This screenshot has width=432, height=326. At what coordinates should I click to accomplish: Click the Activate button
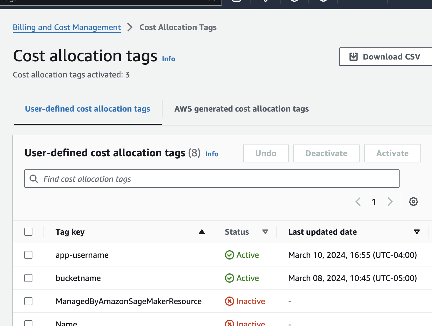point(392,153)
